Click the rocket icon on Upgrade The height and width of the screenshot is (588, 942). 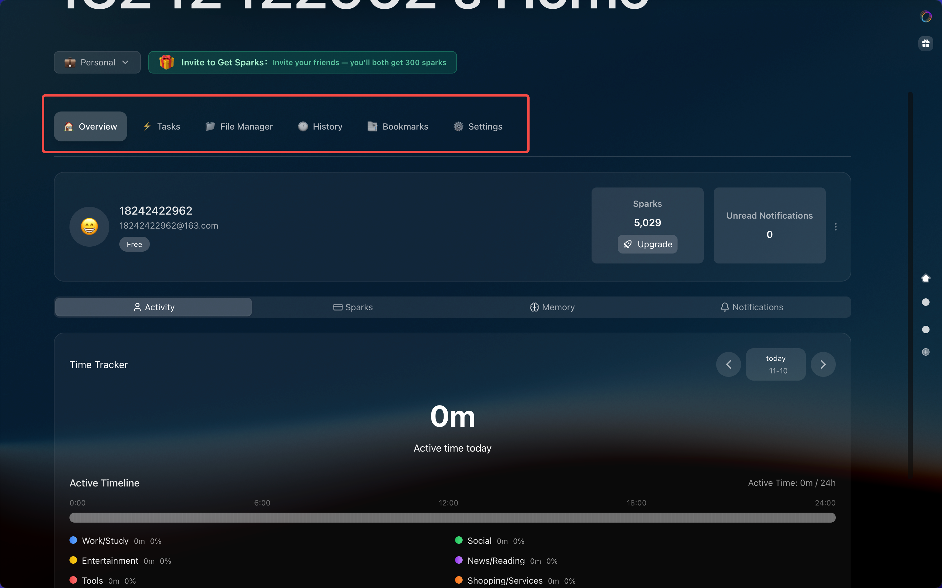tap(628, 244)
